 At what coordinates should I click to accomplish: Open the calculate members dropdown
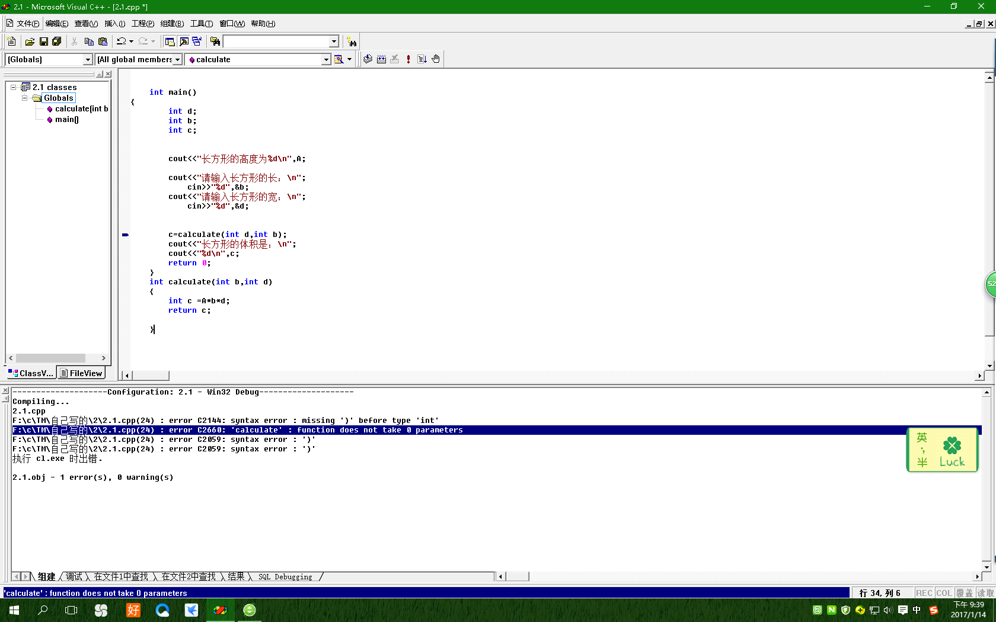(326, 59)
